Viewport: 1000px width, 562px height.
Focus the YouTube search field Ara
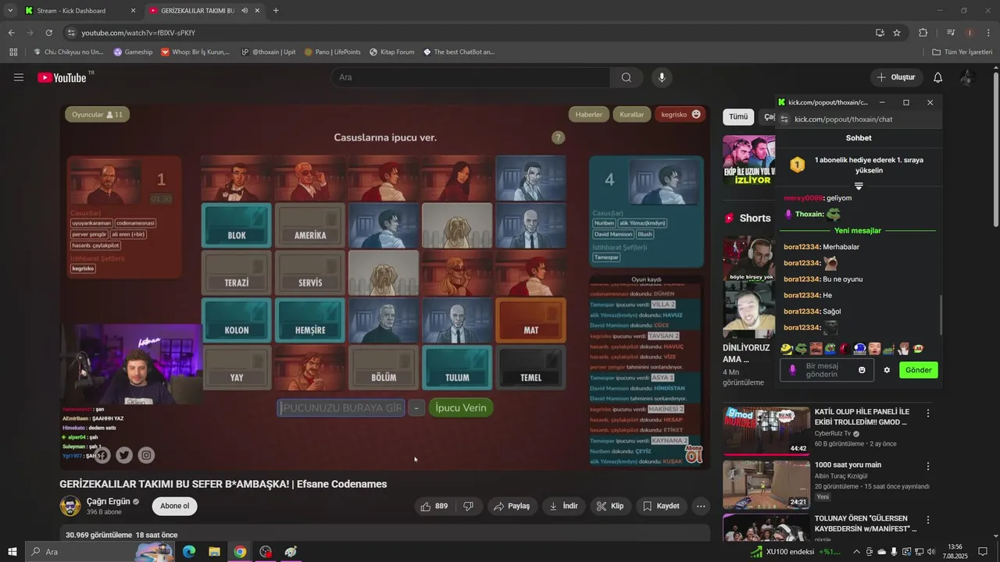coord(470,77)
